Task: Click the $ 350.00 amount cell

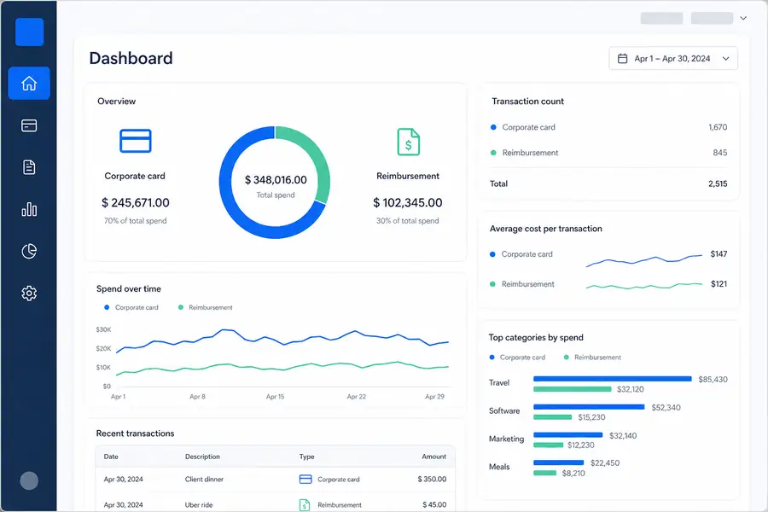Action: click(x=432, y=480)
